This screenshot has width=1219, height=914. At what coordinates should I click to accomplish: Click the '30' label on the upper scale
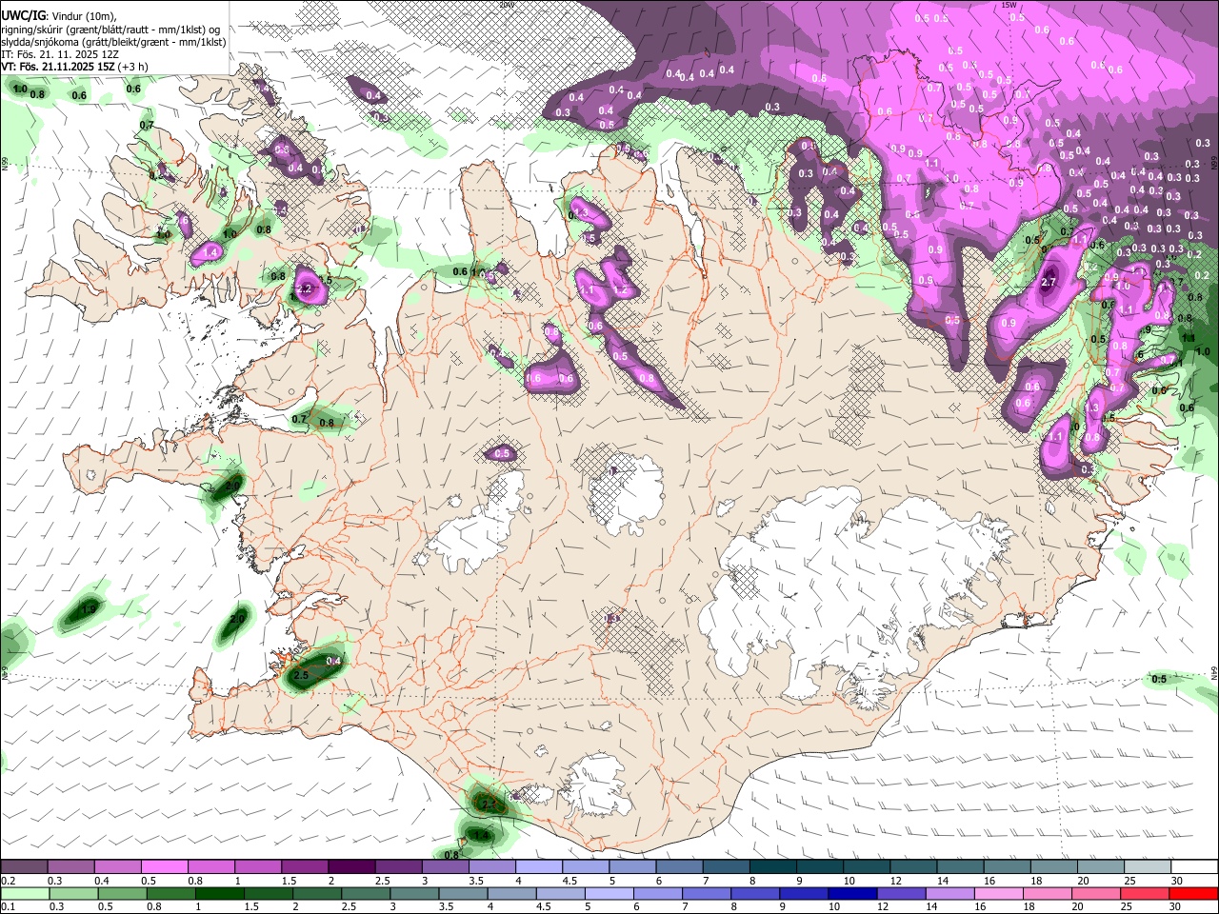tap(1177, 881)
